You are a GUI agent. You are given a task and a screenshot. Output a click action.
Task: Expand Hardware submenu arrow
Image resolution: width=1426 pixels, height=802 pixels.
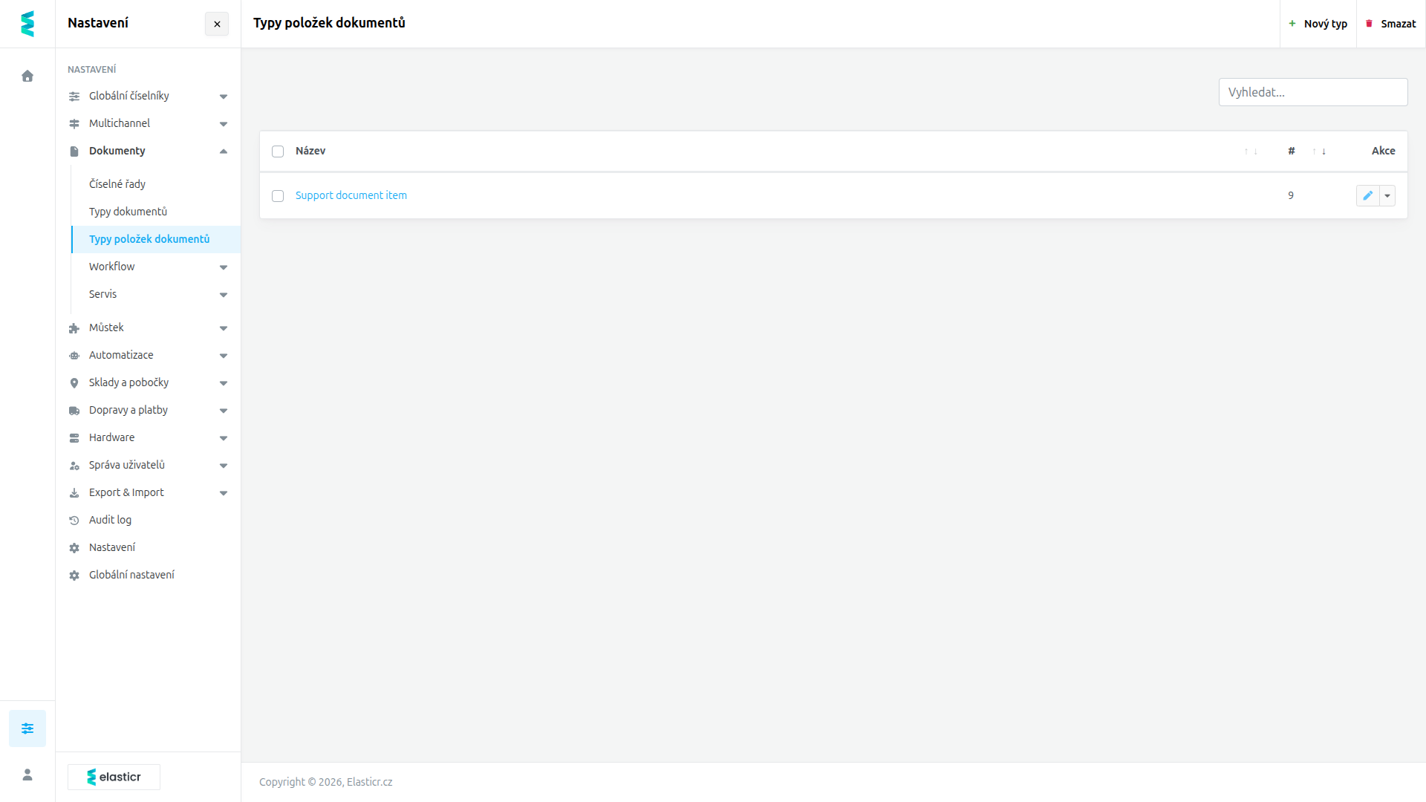pyautogui.click(x=224, y=438)
